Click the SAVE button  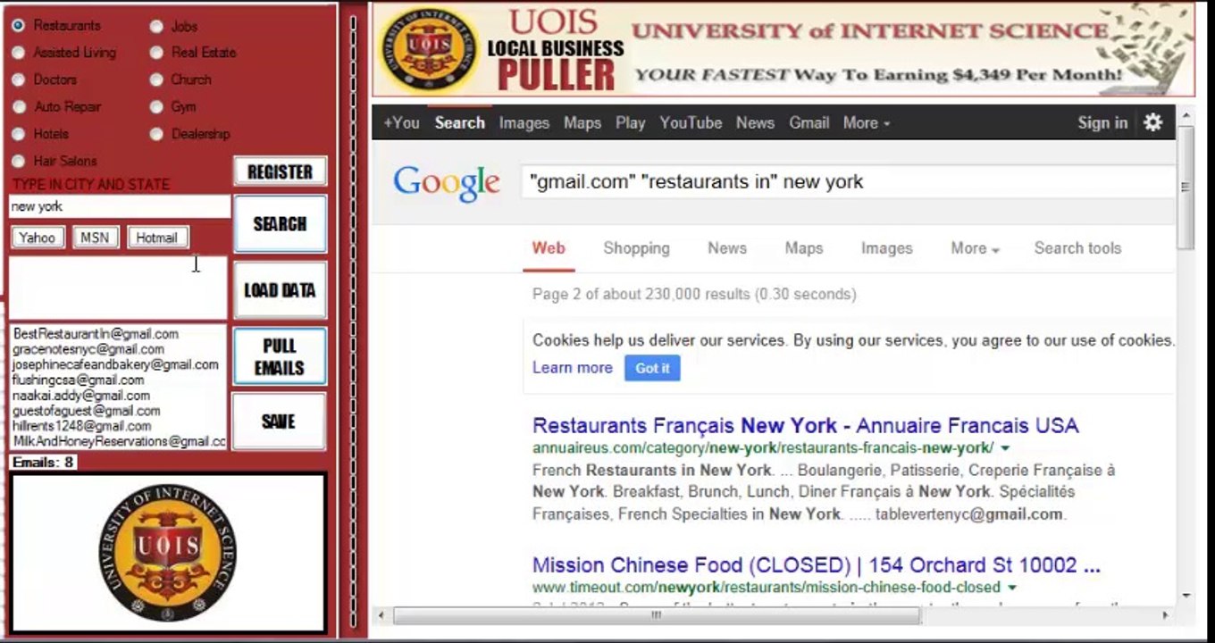pyautogui.click(x=279, y=422)
